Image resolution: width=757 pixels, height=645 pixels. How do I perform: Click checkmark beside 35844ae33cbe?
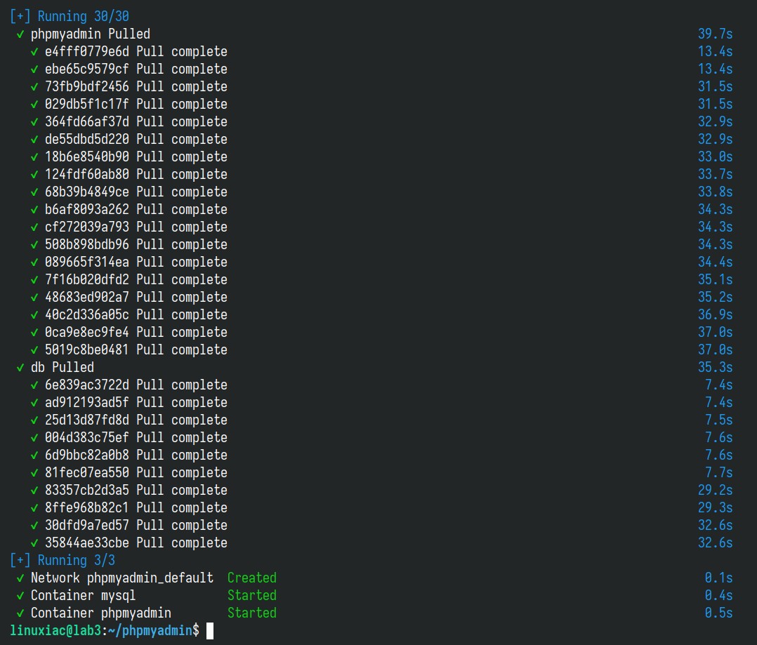point(34,543)
